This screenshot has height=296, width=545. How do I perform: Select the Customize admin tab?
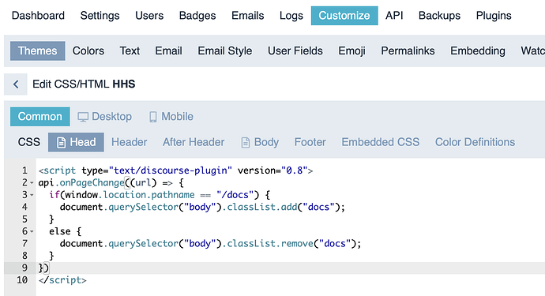click(344, 16)
